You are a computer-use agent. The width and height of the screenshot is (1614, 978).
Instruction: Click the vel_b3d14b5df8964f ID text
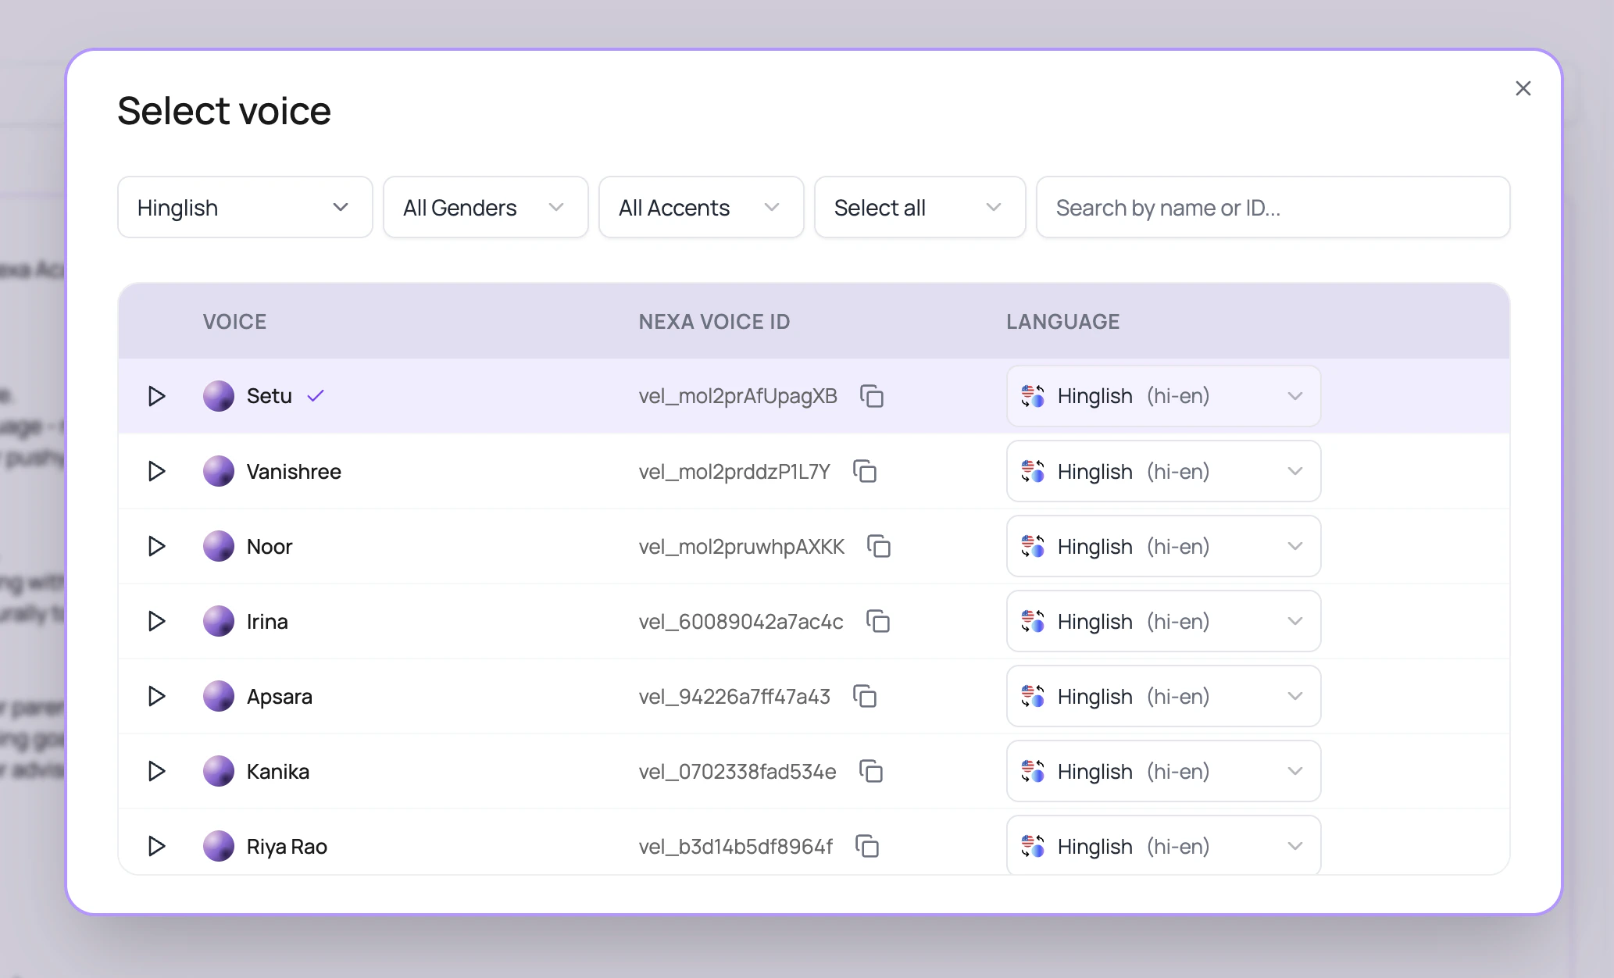pyautogui.click(x=736, y=846)
